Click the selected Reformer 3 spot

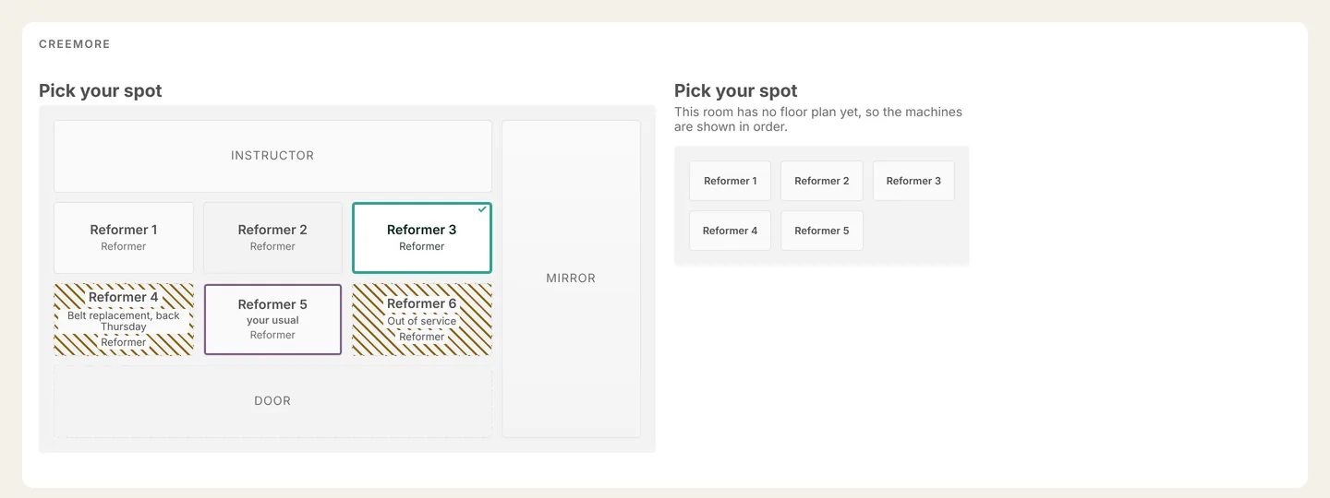(x=422, y=238)
